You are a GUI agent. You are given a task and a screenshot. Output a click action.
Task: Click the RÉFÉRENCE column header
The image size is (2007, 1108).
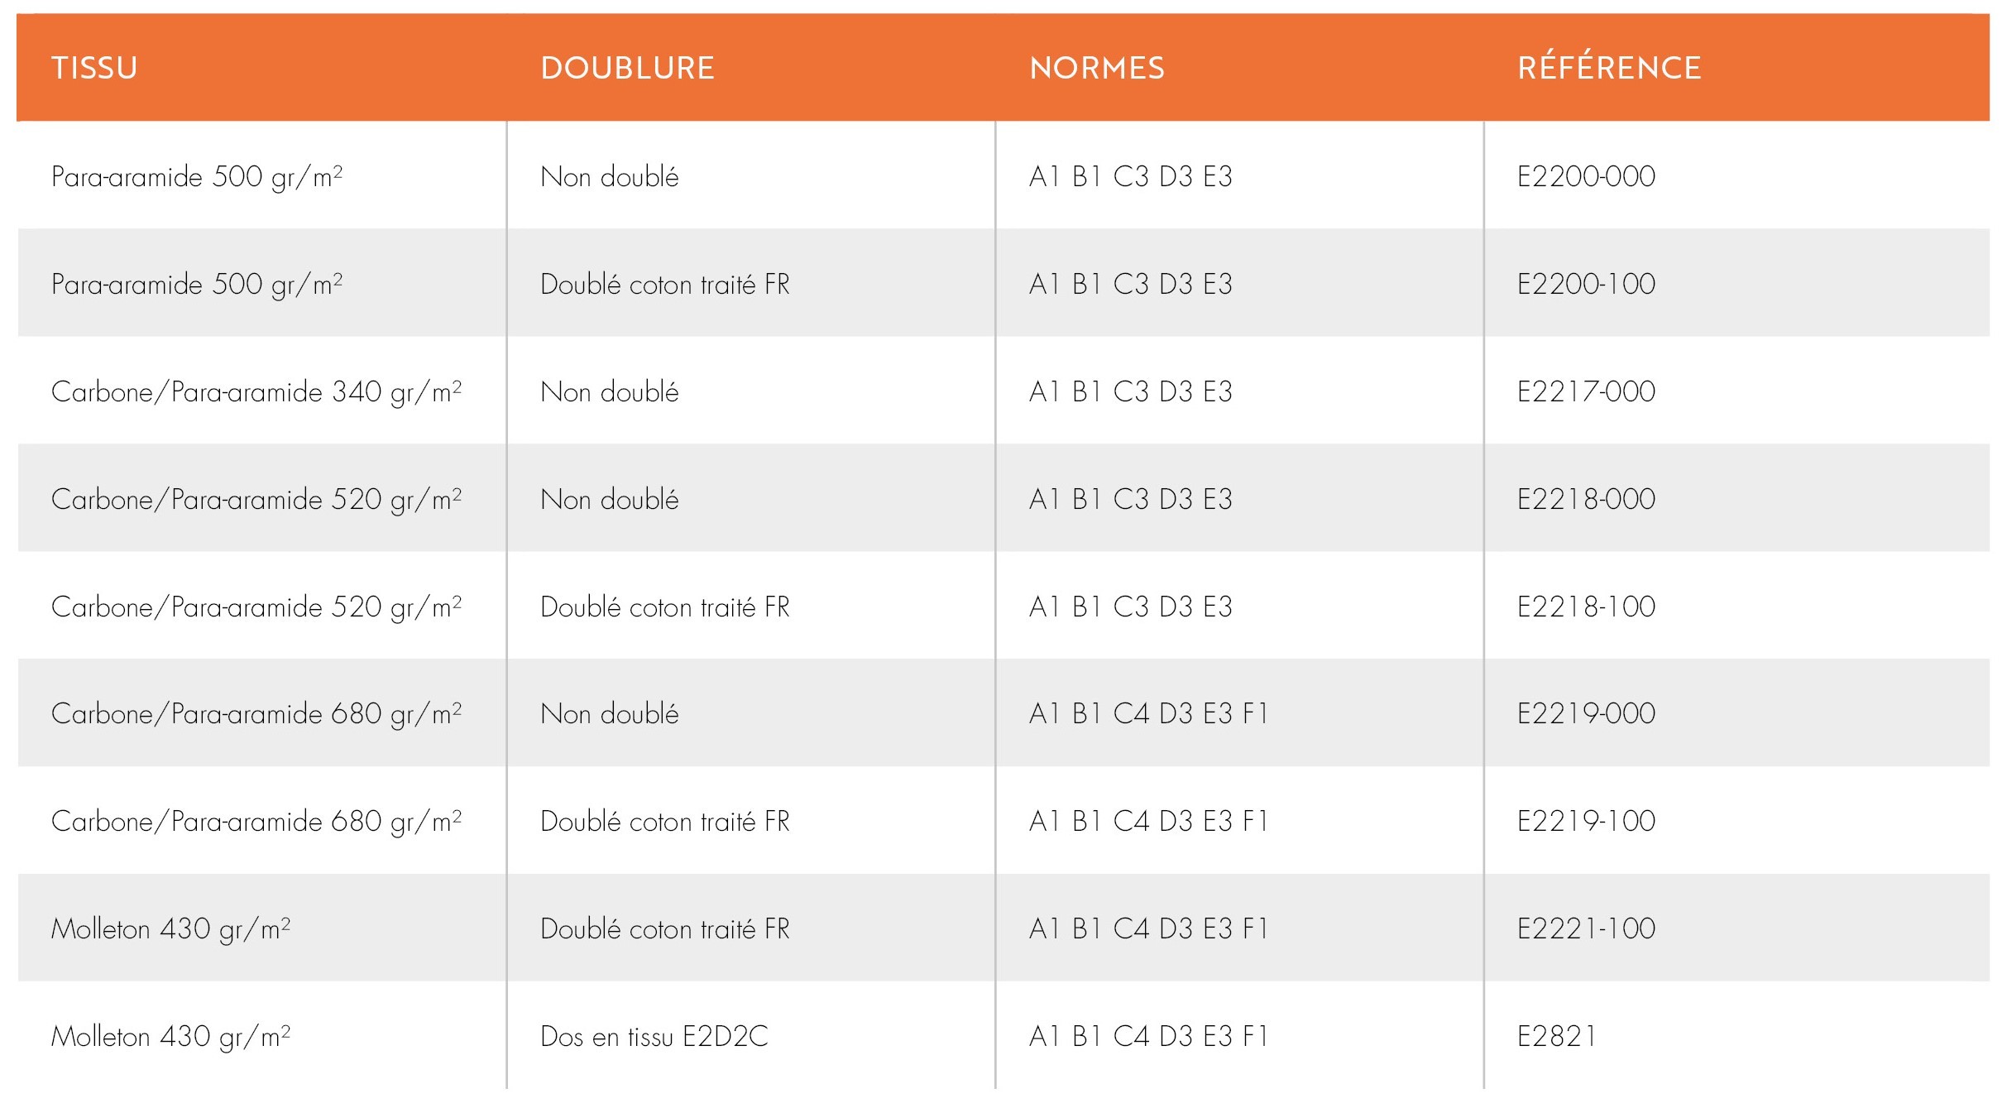1609,66
